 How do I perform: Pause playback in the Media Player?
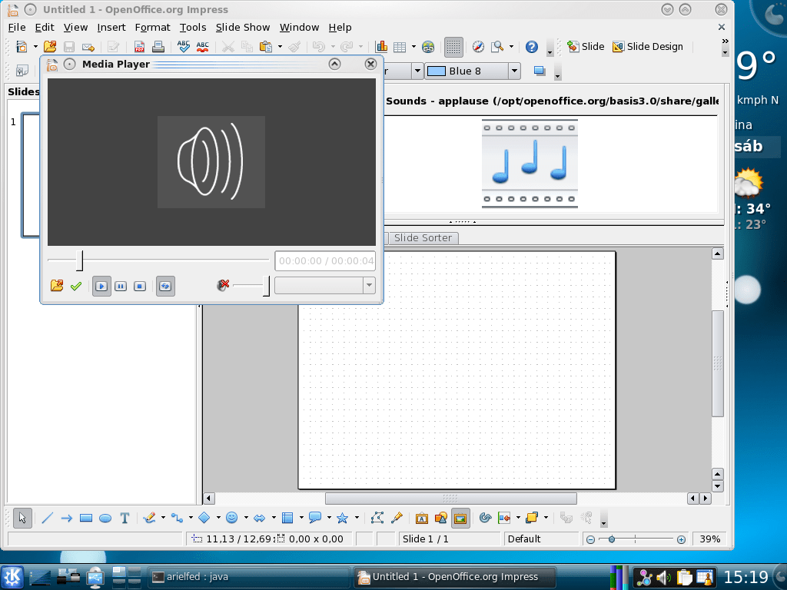(x=120, y=286)
